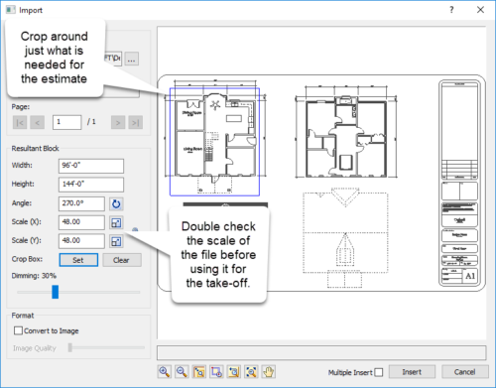The height and width of the screenshot is (388, 496).
Task: Activate the pan hand tool
Action: click(269, 372)
